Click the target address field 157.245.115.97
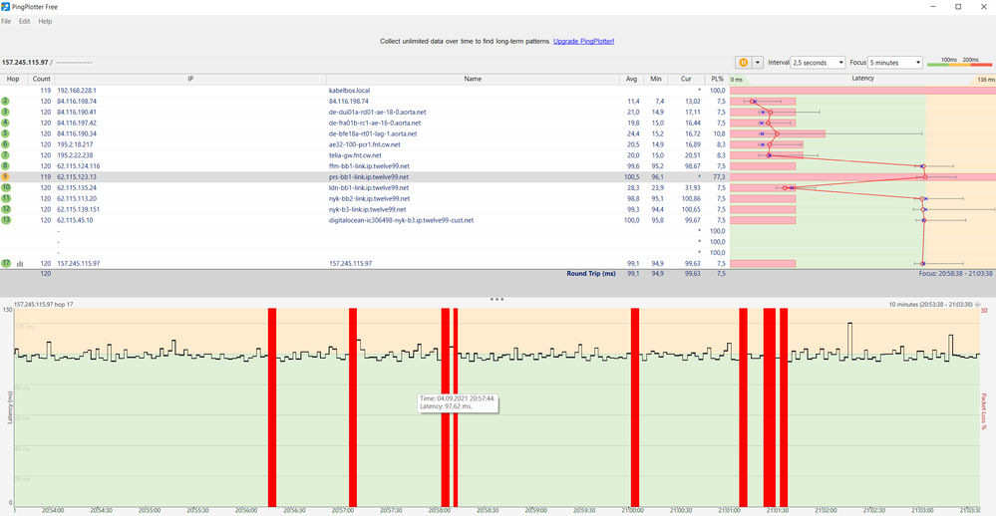Image resolution: width=996 pixels, height=516 pixels. point(25,62)
